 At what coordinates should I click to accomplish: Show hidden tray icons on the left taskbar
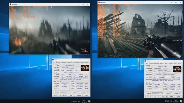pos(72,101)
